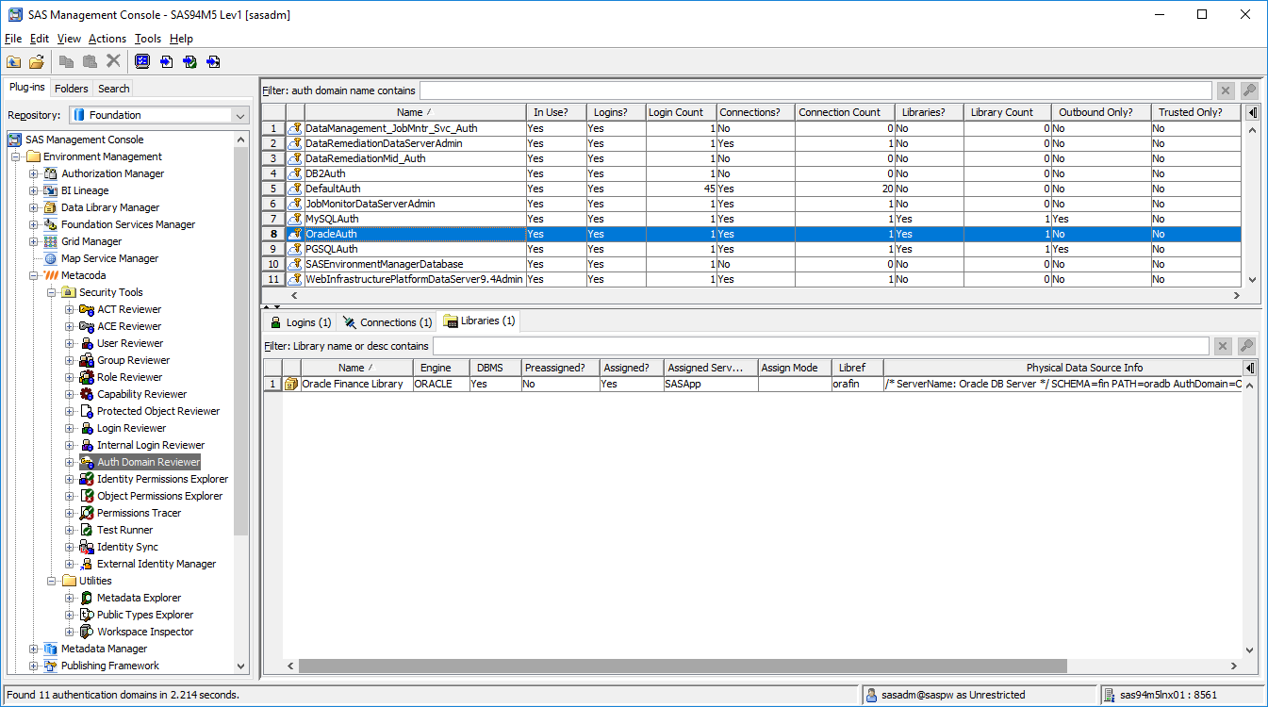Switch to the Logins (1) tab
The image size is (1268, 707).
click(x=301, y=322)
